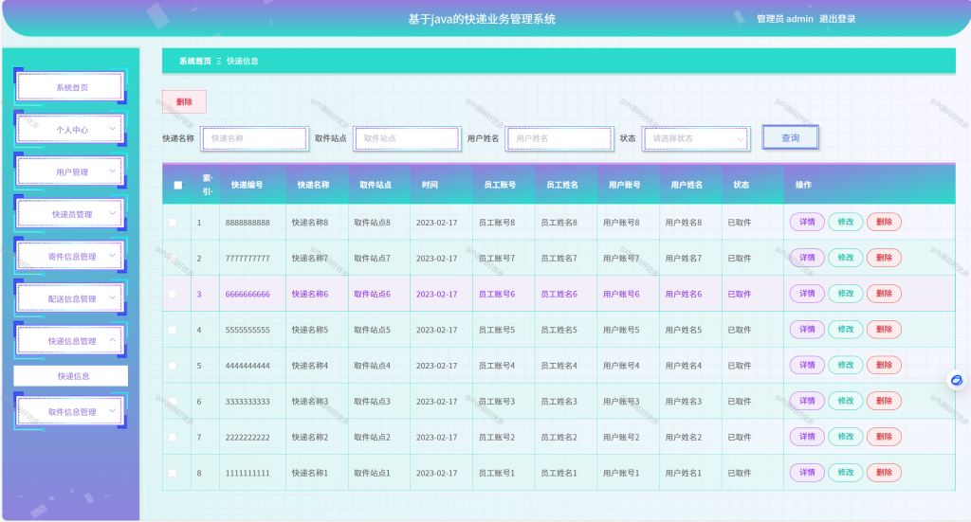This screenshot has width=971, height=522.
Task: Open 系统首页 in the sidebar
Action: [70, 87]
